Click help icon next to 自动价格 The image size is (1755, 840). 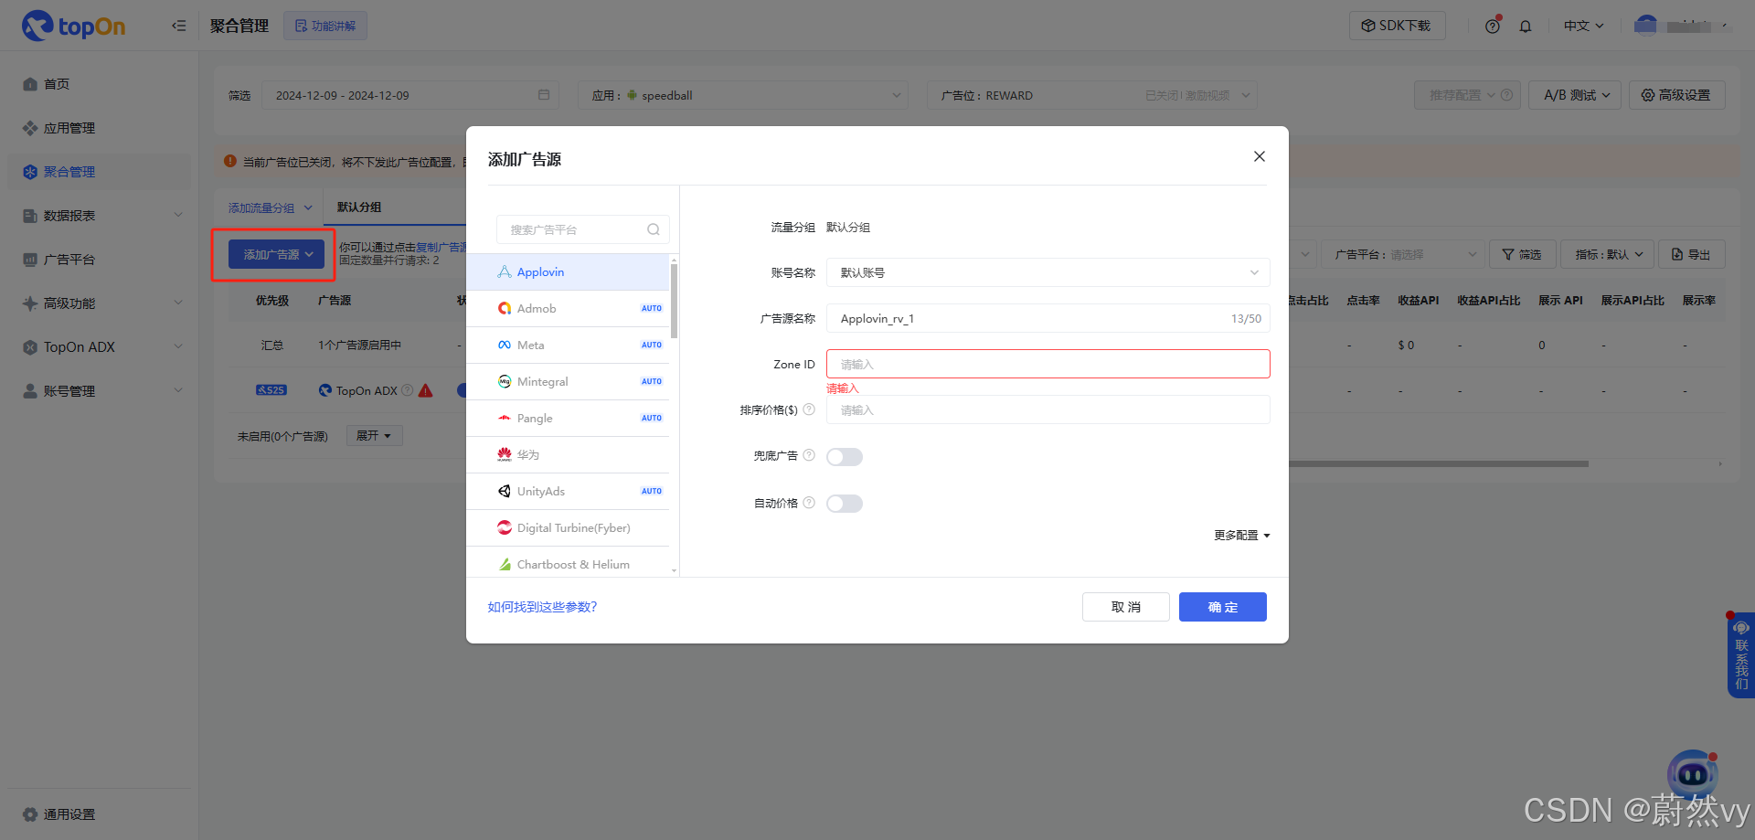(x=809, y=502)
